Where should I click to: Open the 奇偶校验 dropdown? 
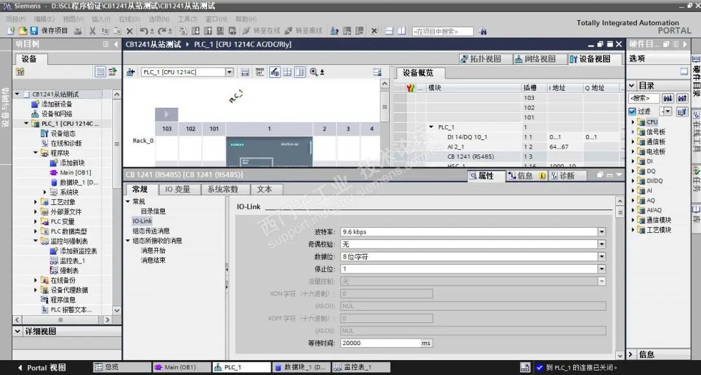(x=602, y=244)
